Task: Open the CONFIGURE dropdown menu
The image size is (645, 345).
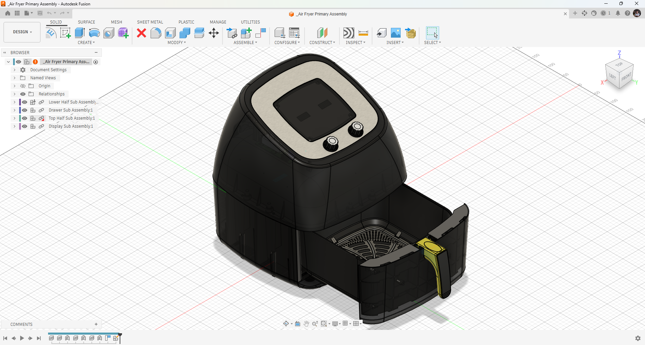Action: coord(287,43)
